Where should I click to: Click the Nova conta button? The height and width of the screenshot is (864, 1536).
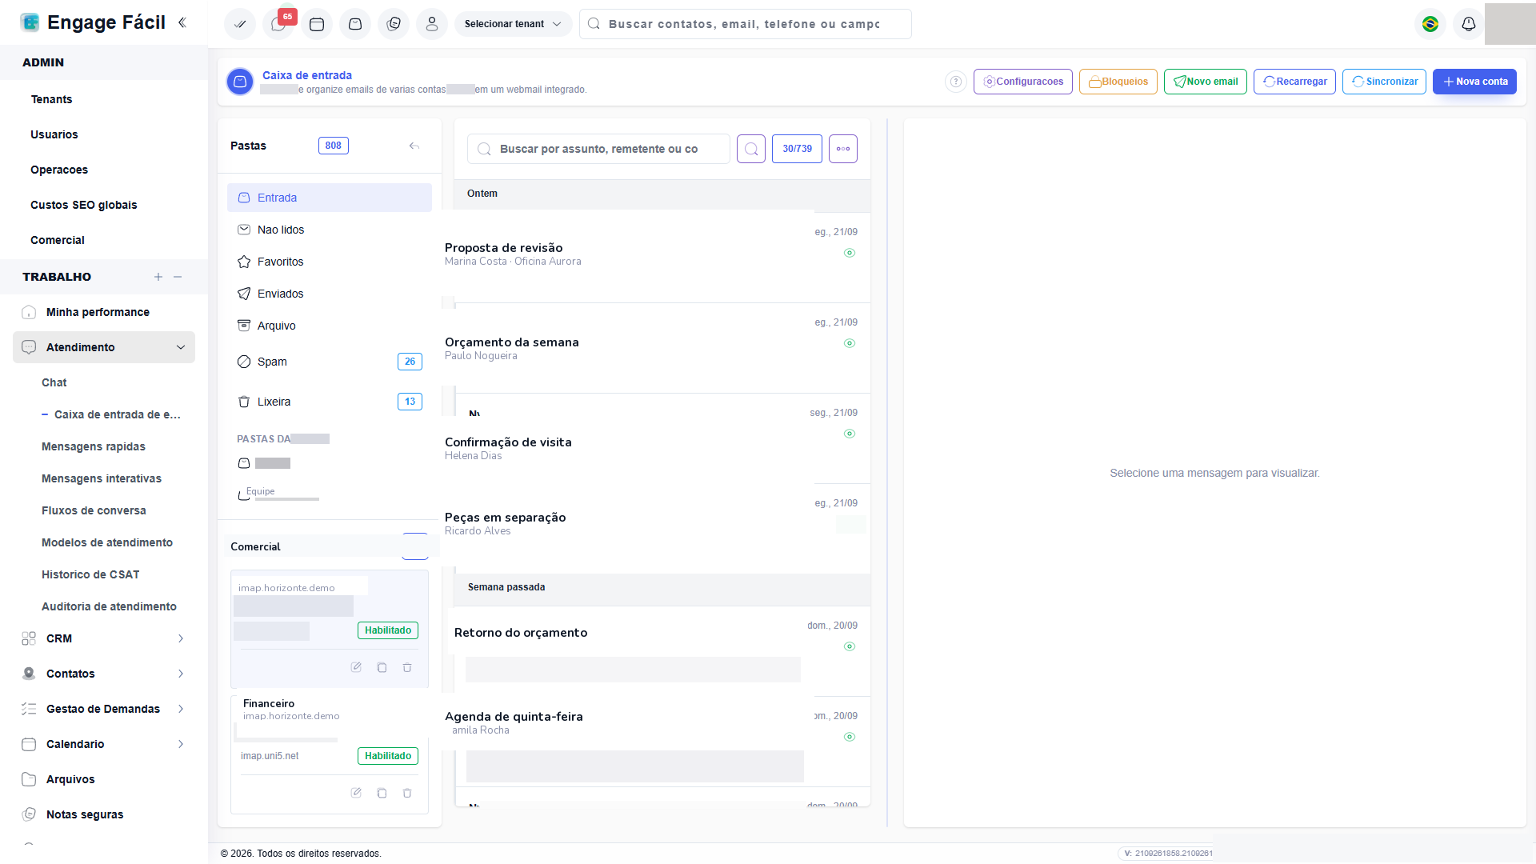coord(1474,82)
